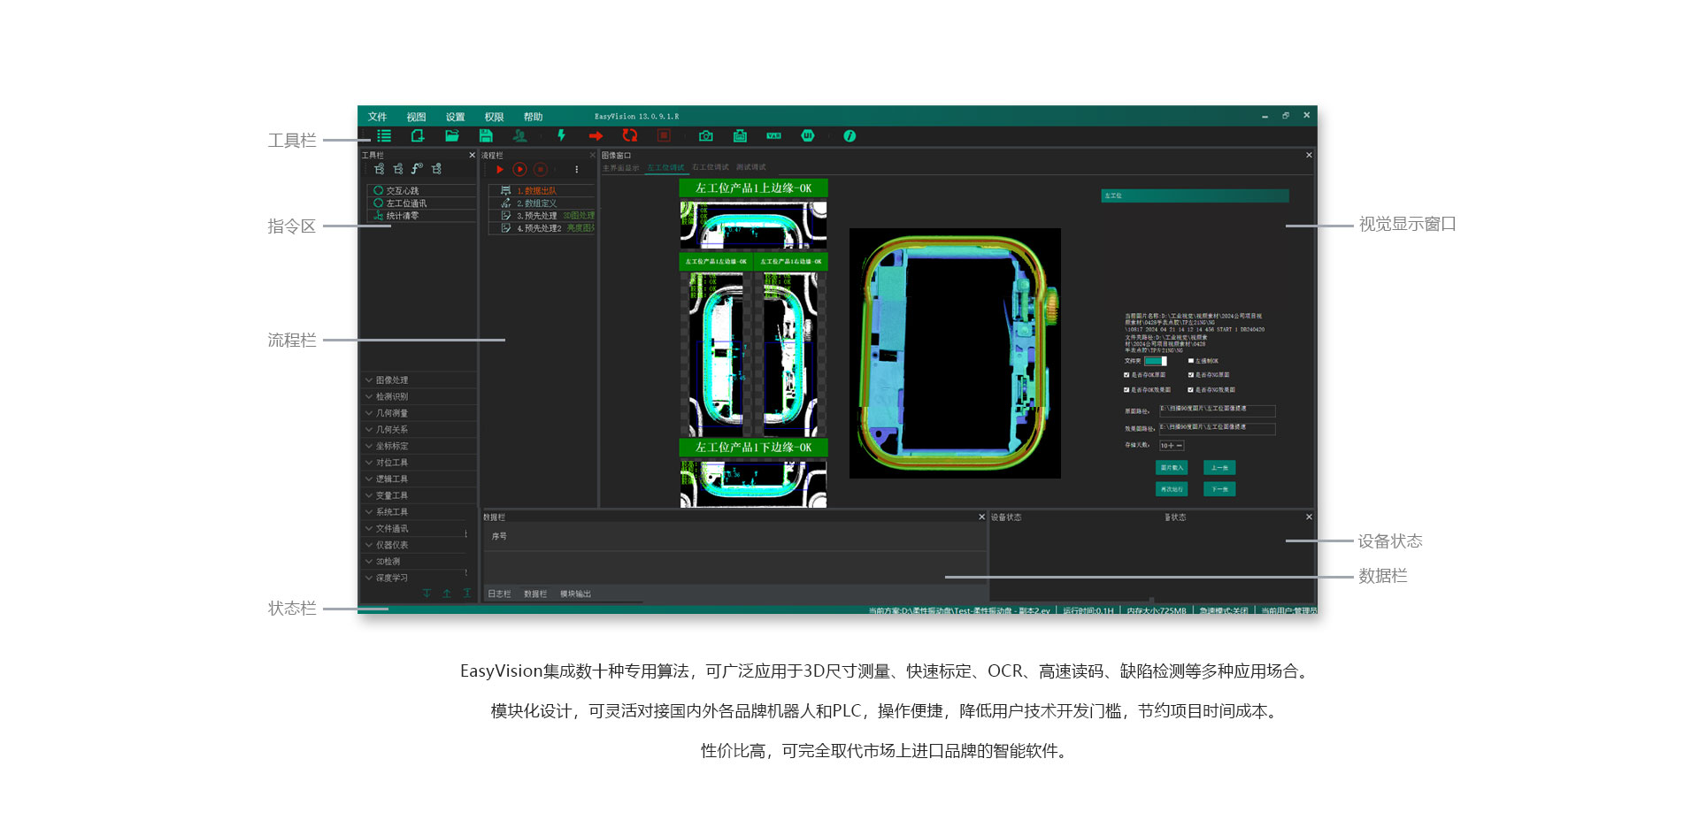Image resolution: width=1699 pixels, height=820 pixels.
Task: Switch to the 主界面显示 tab
Action: [621, 167]
